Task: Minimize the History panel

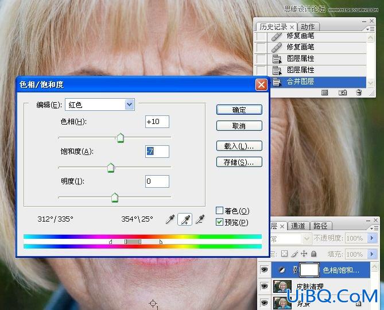Action: coord(364,21)
